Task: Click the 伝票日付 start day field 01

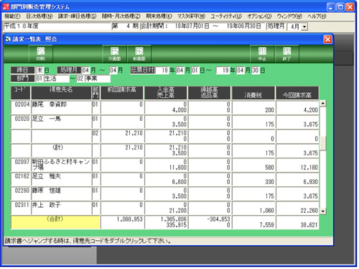Action: 195,70
